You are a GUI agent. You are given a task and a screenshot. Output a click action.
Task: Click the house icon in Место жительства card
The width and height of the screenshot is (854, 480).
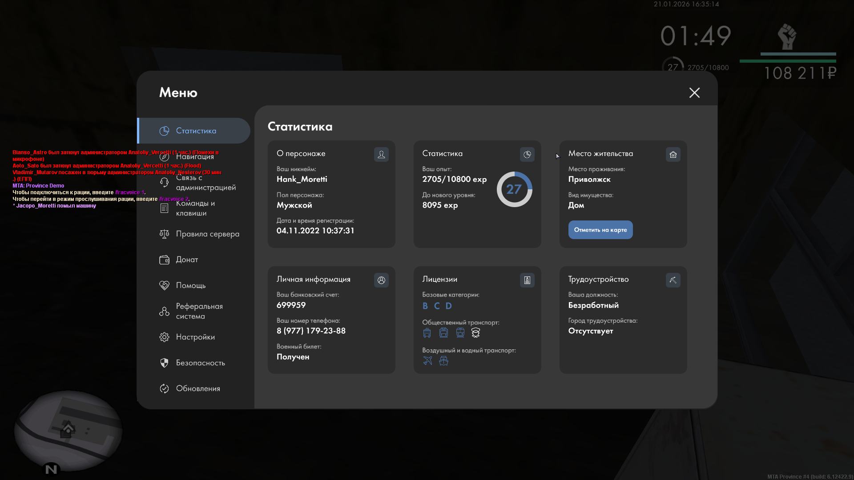(673, 154)
